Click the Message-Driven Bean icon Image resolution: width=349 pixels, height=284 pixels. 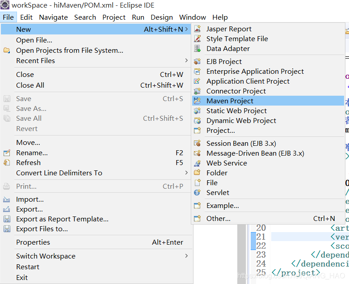(198, 153)
